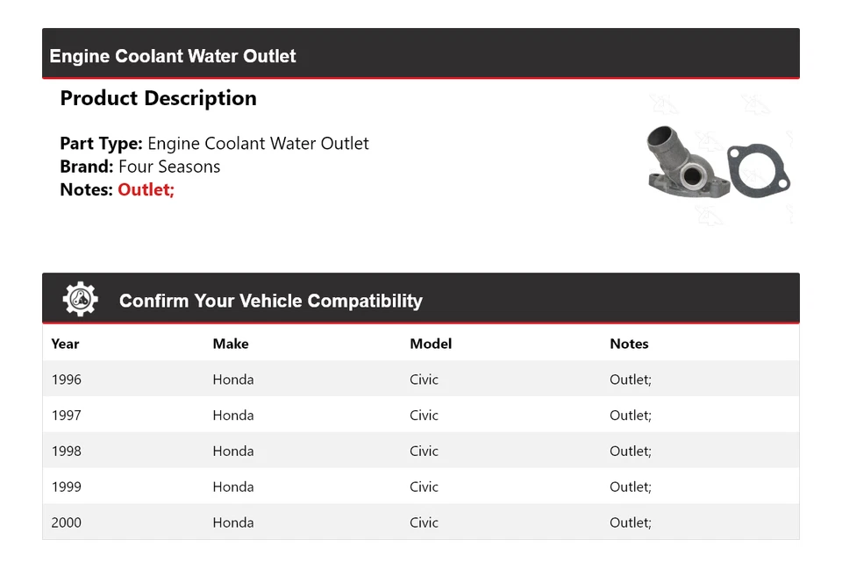Click the Year column header
The image size is (842, 568).
pyautogui.click(x=65, y=344)
